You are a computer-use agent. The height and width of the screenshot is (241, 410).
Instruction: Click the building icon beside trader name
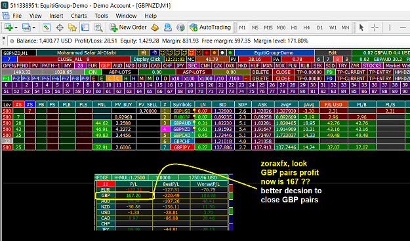(x=144, y=53)
